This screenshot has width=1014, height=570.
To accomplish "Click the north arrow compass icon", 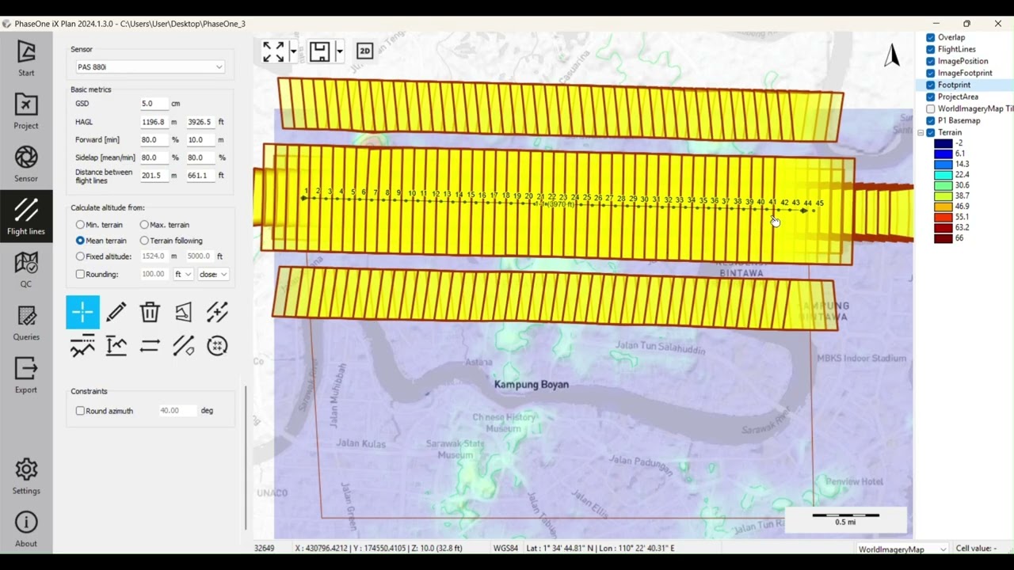I will [x=893, y=55].
